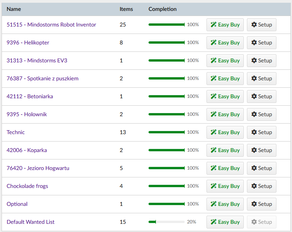Click Easy Buy for Mindstorms Robot Inventor
Screen dimensions: 292x232
225,25
